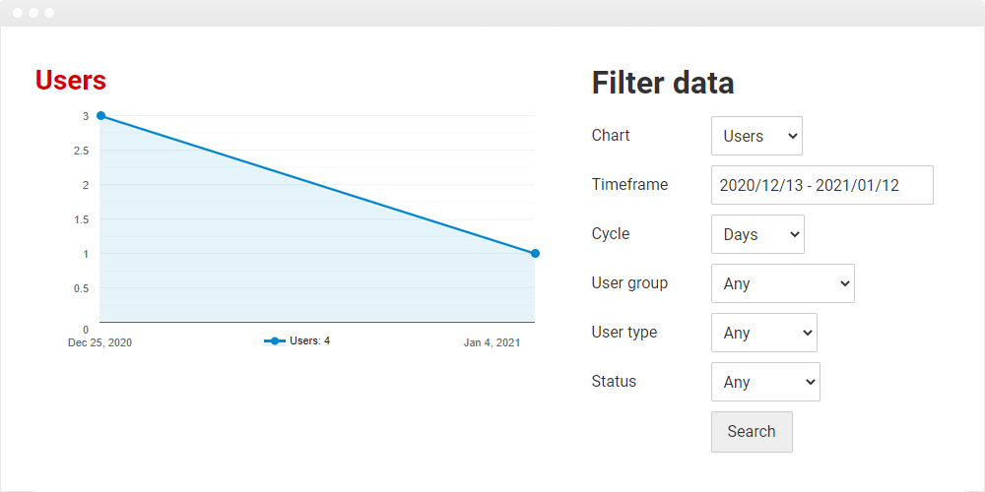
Task: Click the blue trend line midpoint
Action: coord(318,185)
